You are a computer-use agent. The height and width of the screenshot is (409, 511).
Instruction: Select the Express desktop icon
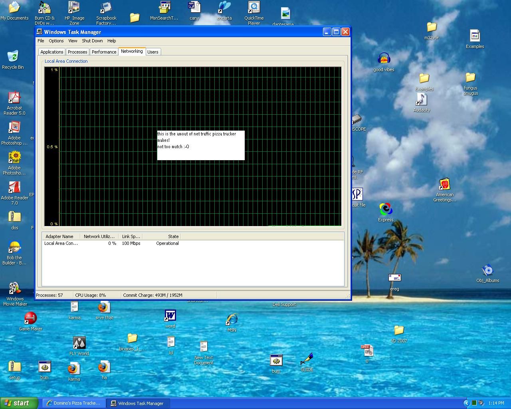tap(386, 212)
